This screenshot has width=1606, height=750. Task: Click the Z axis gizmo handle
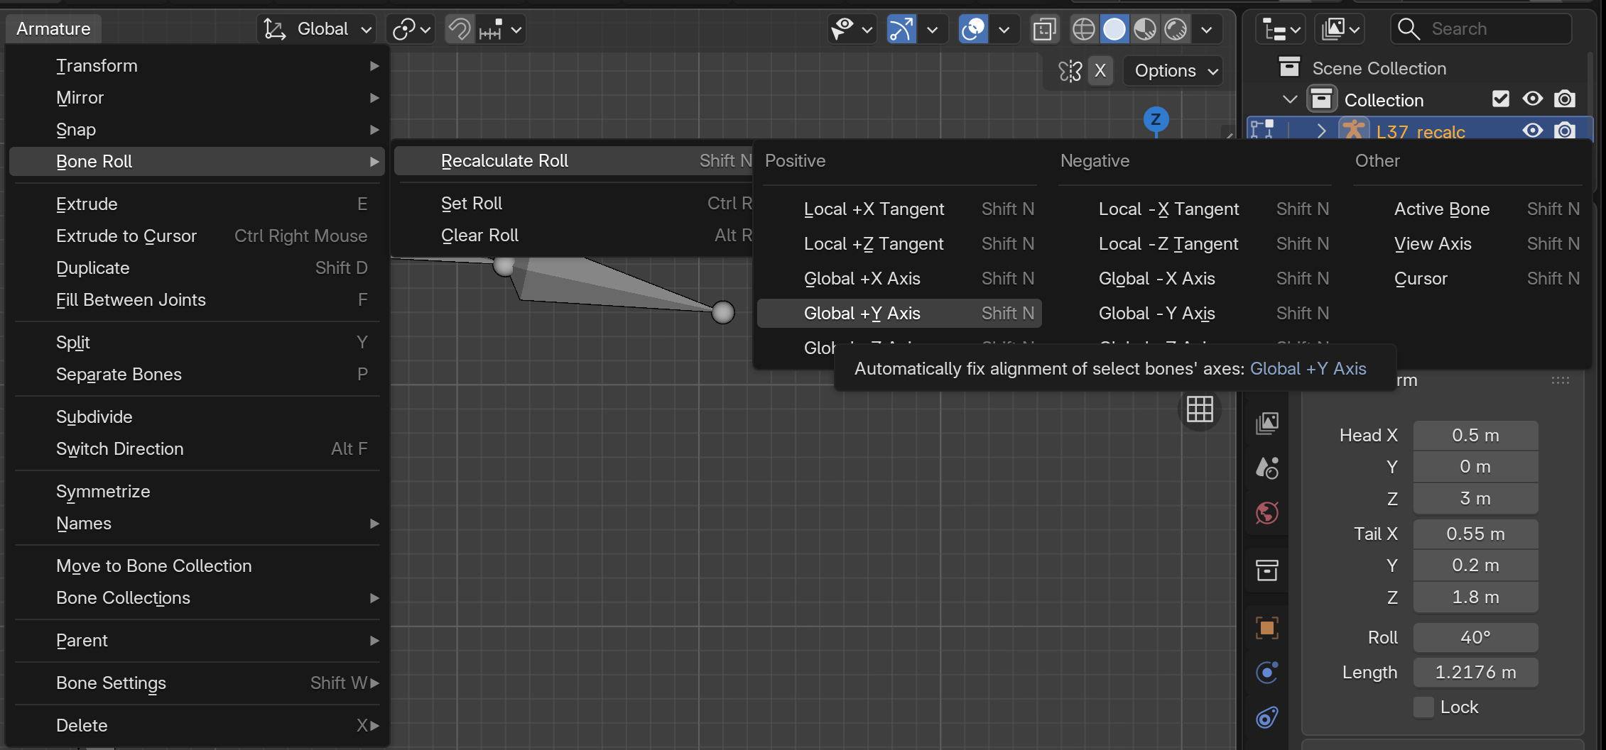tap(1156, 119)
